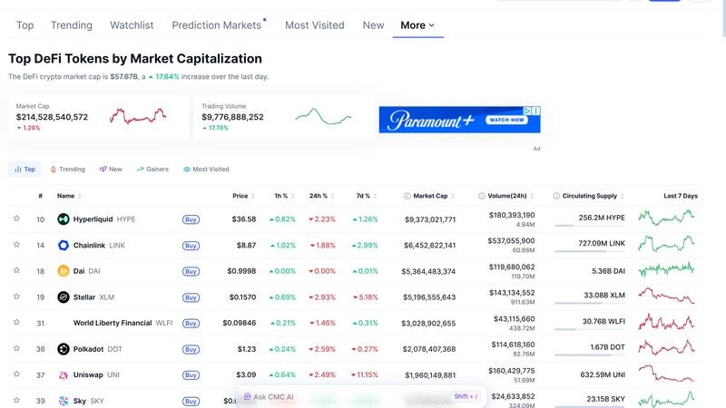
Task: Sort by 7d % column
Action: click(x=367, y=196)
